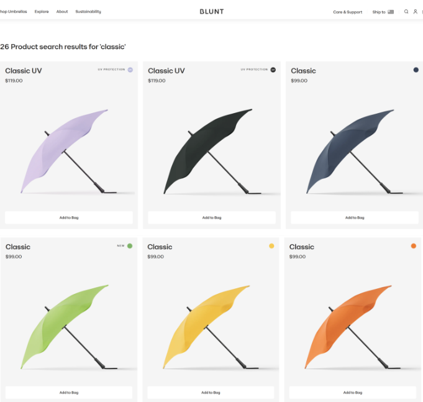Add the green Classic umbrella to bag
The height and width of the screenshot is (402, 423).
tap(69, 393)
